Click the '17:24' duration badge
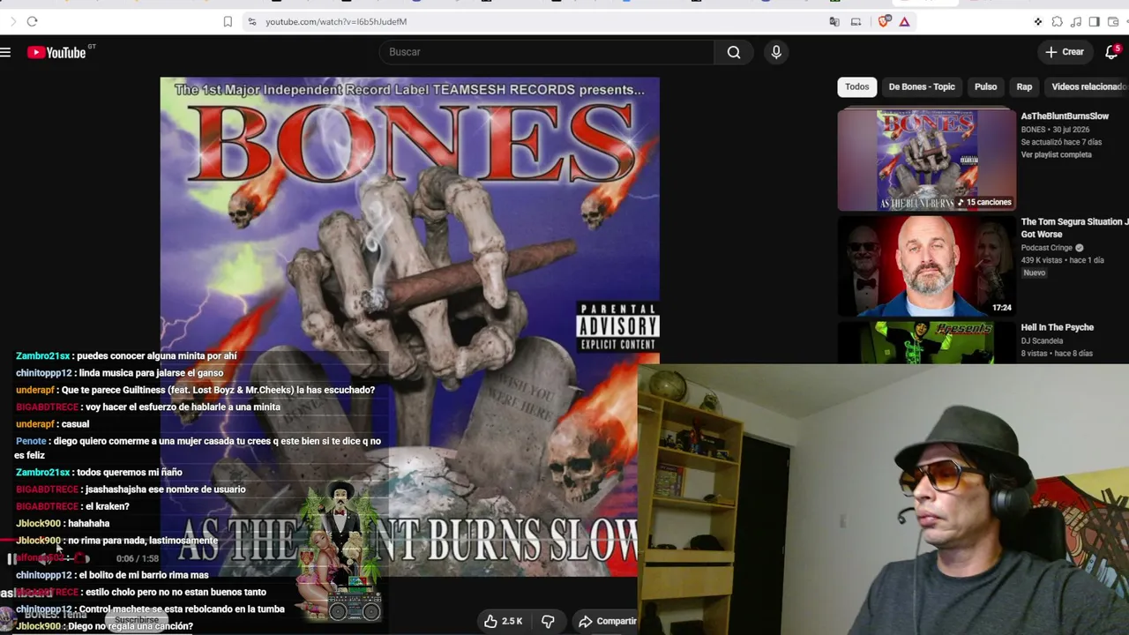This screenshot has height=635, width=1129. pyautogui.click(x=1001, y=308)
